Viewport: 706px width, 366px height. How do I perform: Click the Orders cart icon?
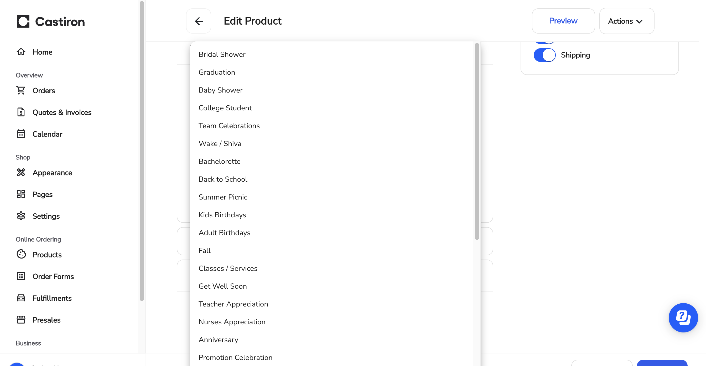[21, 90]
